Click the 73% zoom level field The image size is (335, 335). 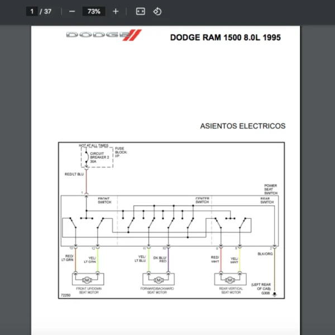94,11
